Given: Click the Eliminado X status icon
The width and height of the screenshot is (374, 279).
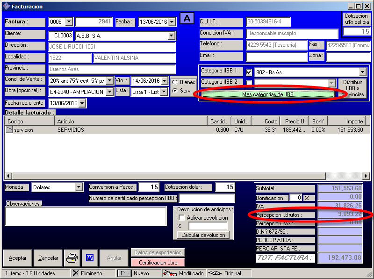Looking at the screenshot, I should tap(76, 273).
